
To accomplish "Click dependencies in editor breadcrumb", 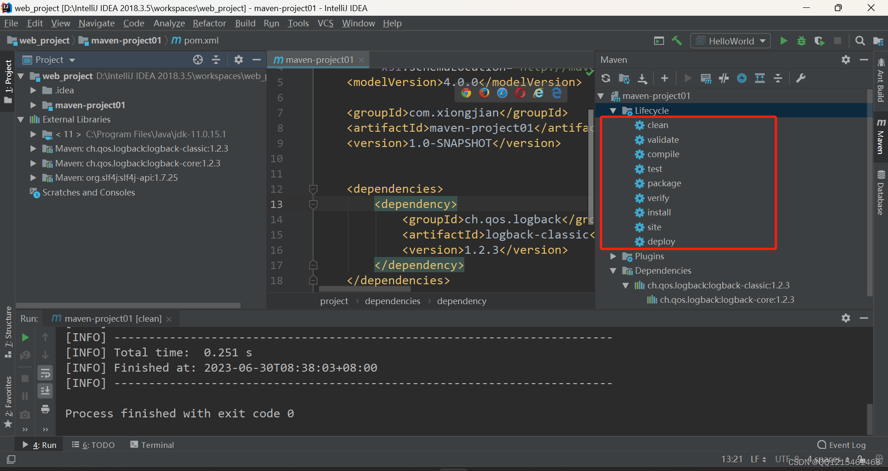I will (393, 301).
